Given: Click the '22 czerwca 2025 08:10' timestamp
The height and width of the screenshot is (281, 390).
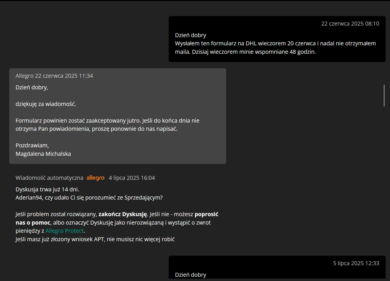Looking at the screenshot, I should click(350, 24).
